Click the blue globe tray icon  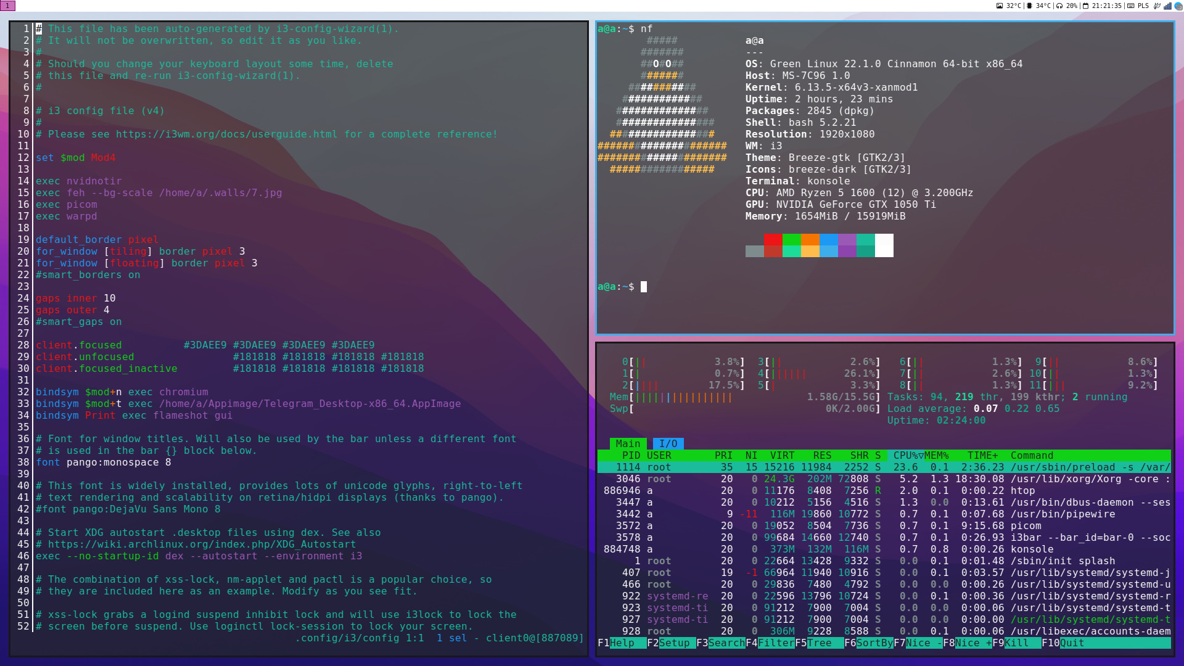(x=1178, y=6)
